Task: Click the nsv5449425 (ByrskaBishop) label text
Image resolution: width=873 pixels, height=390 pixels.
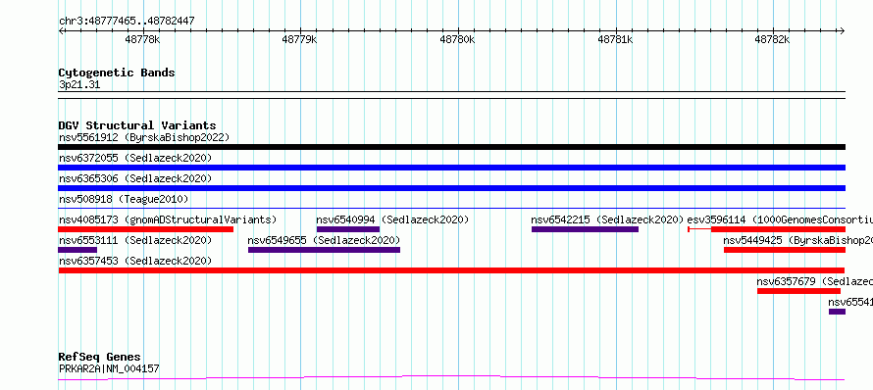Action: coord(797,240)
